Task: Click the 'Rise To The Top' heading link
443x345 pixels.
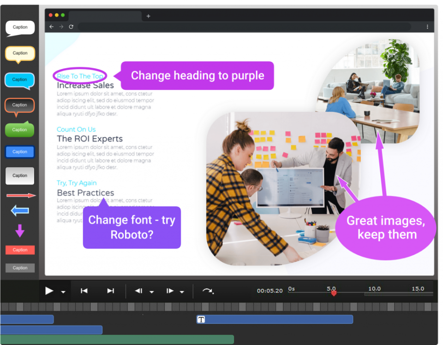Action: (x=79, y=76)
